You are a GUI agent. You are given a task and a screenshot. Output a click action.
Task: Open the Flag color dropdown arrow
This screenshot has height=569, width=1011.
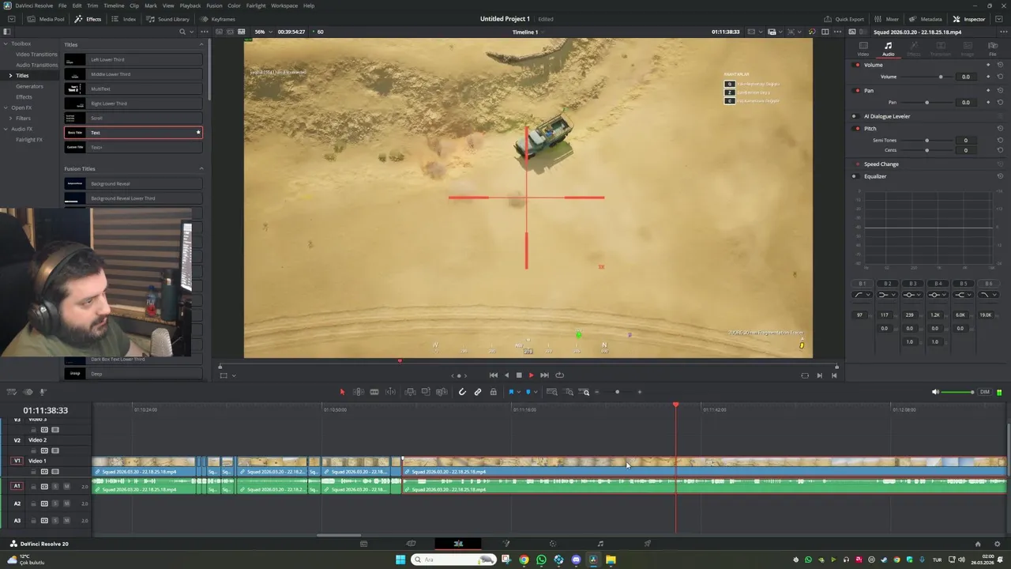click(518, 392)
